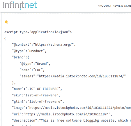The height and width of the screenshot is (126, 131).
Task: Click the "image" istockphoto photo URL line
Action: [x=72, y=108]
